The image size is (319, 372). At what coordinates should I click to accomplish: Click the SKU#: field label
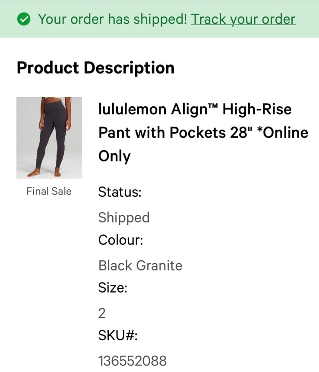tap(118, 335)
